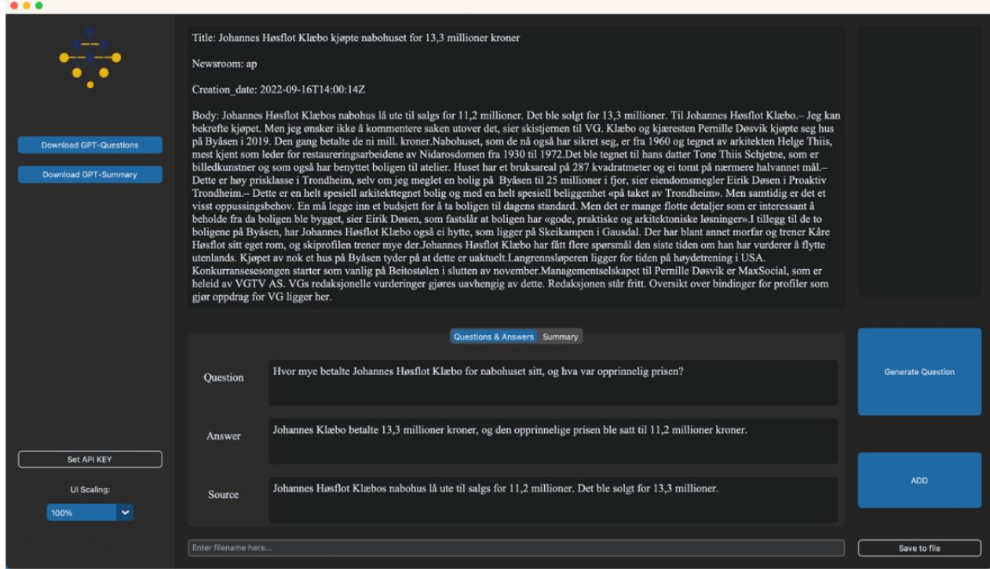Viewport: 990px width, 569px height.
Task: Click inside the Answer text field
Action: (x=553, y=441)
